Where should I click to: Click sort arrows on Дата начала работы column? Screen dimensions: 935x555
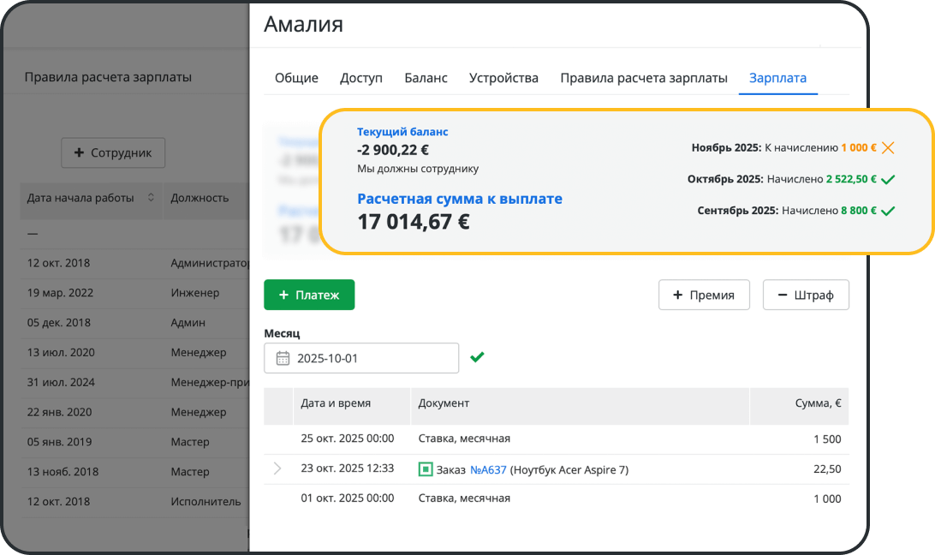point(152,198)
